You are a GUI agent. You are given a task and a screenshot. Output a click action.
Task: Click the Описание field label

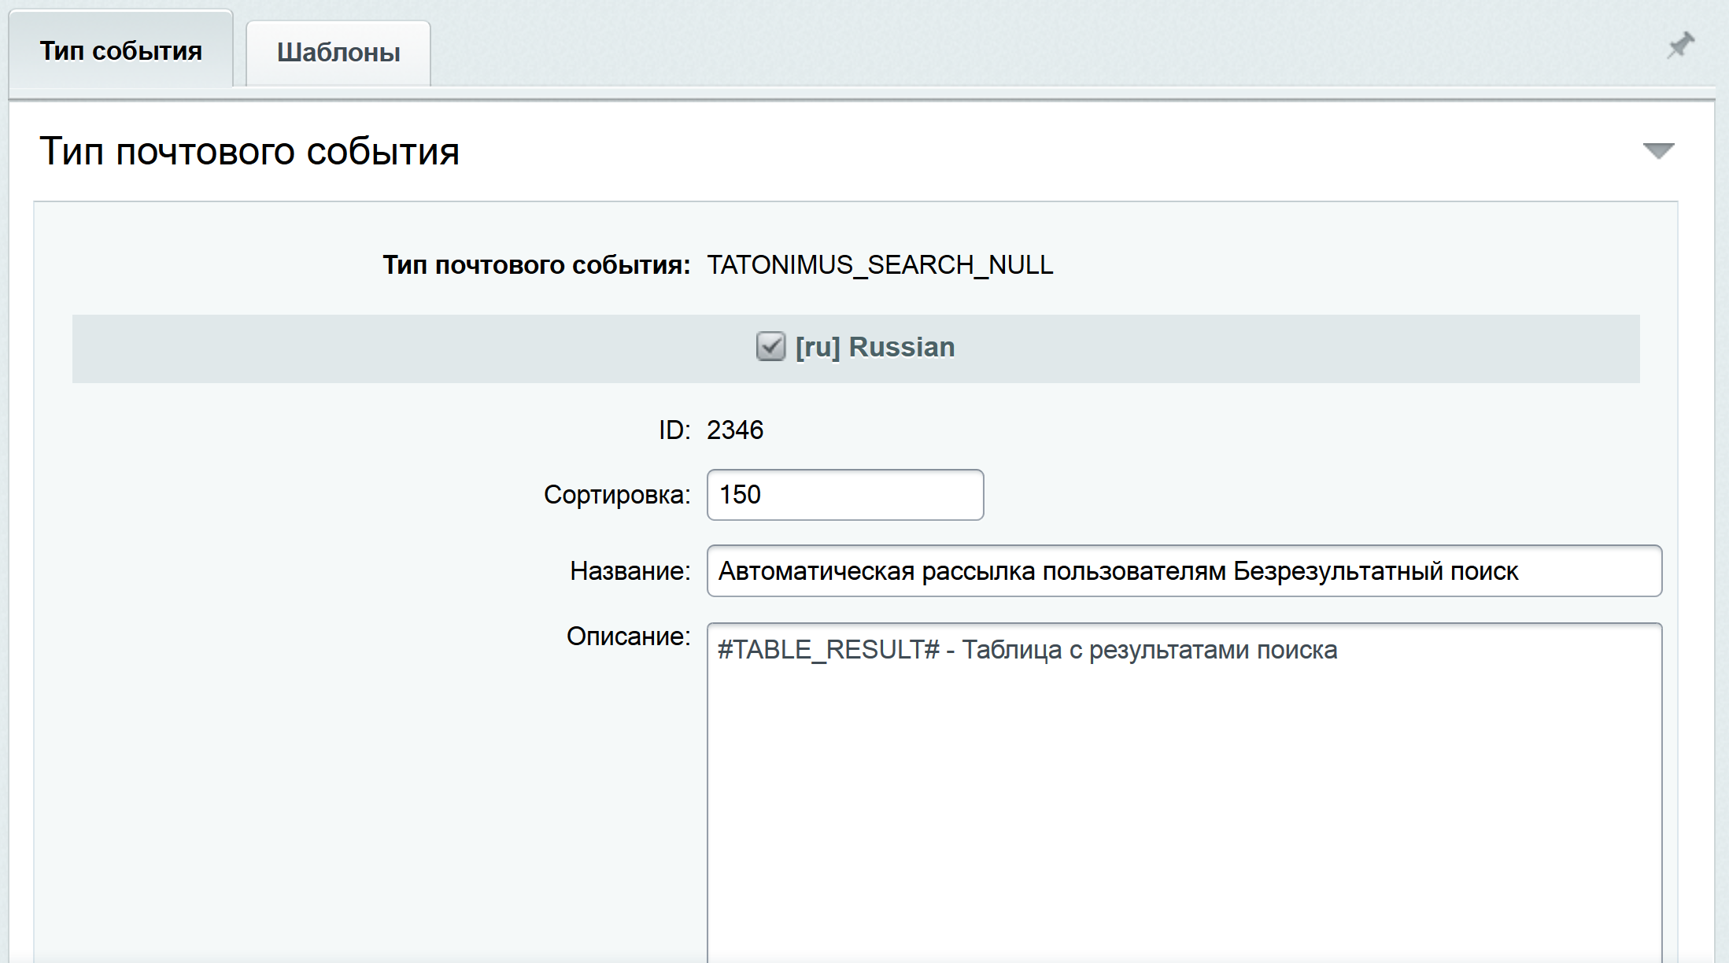point(627,636)
